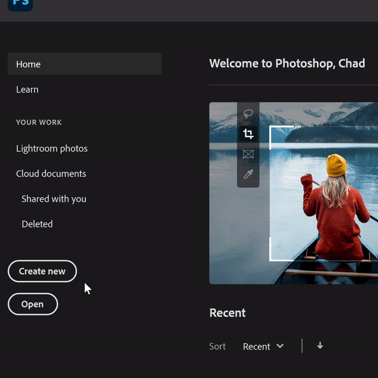The width and height of the screenshot is (378, 378).
Task: Toggle sort direction down arrow
Action: coord(320,345)
